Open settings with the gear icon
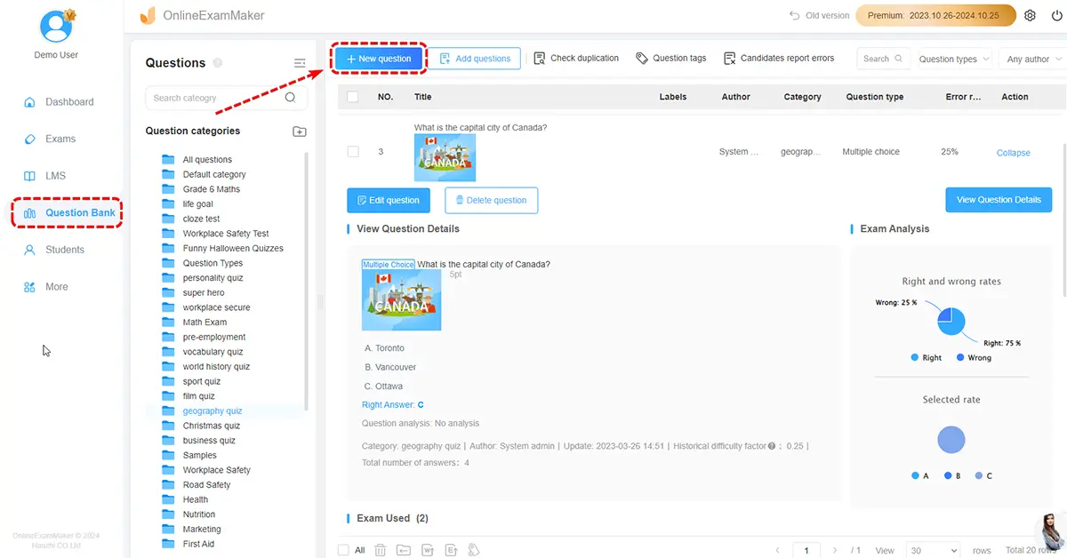Image resolution: width=1067 pixels, height=558 pixels. point(1030,16)
